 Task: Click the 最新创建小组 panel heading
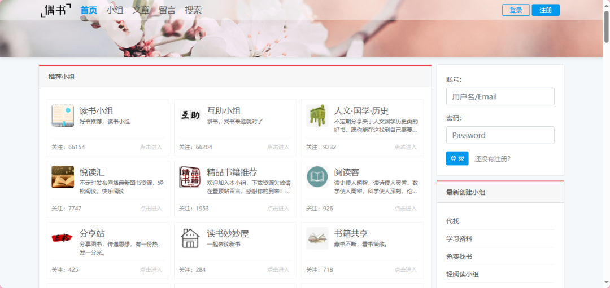coord(466,192)
